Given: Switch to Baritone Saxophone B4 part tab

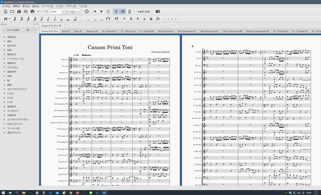Looking at the screenshot, I should [x=258, y=31].
